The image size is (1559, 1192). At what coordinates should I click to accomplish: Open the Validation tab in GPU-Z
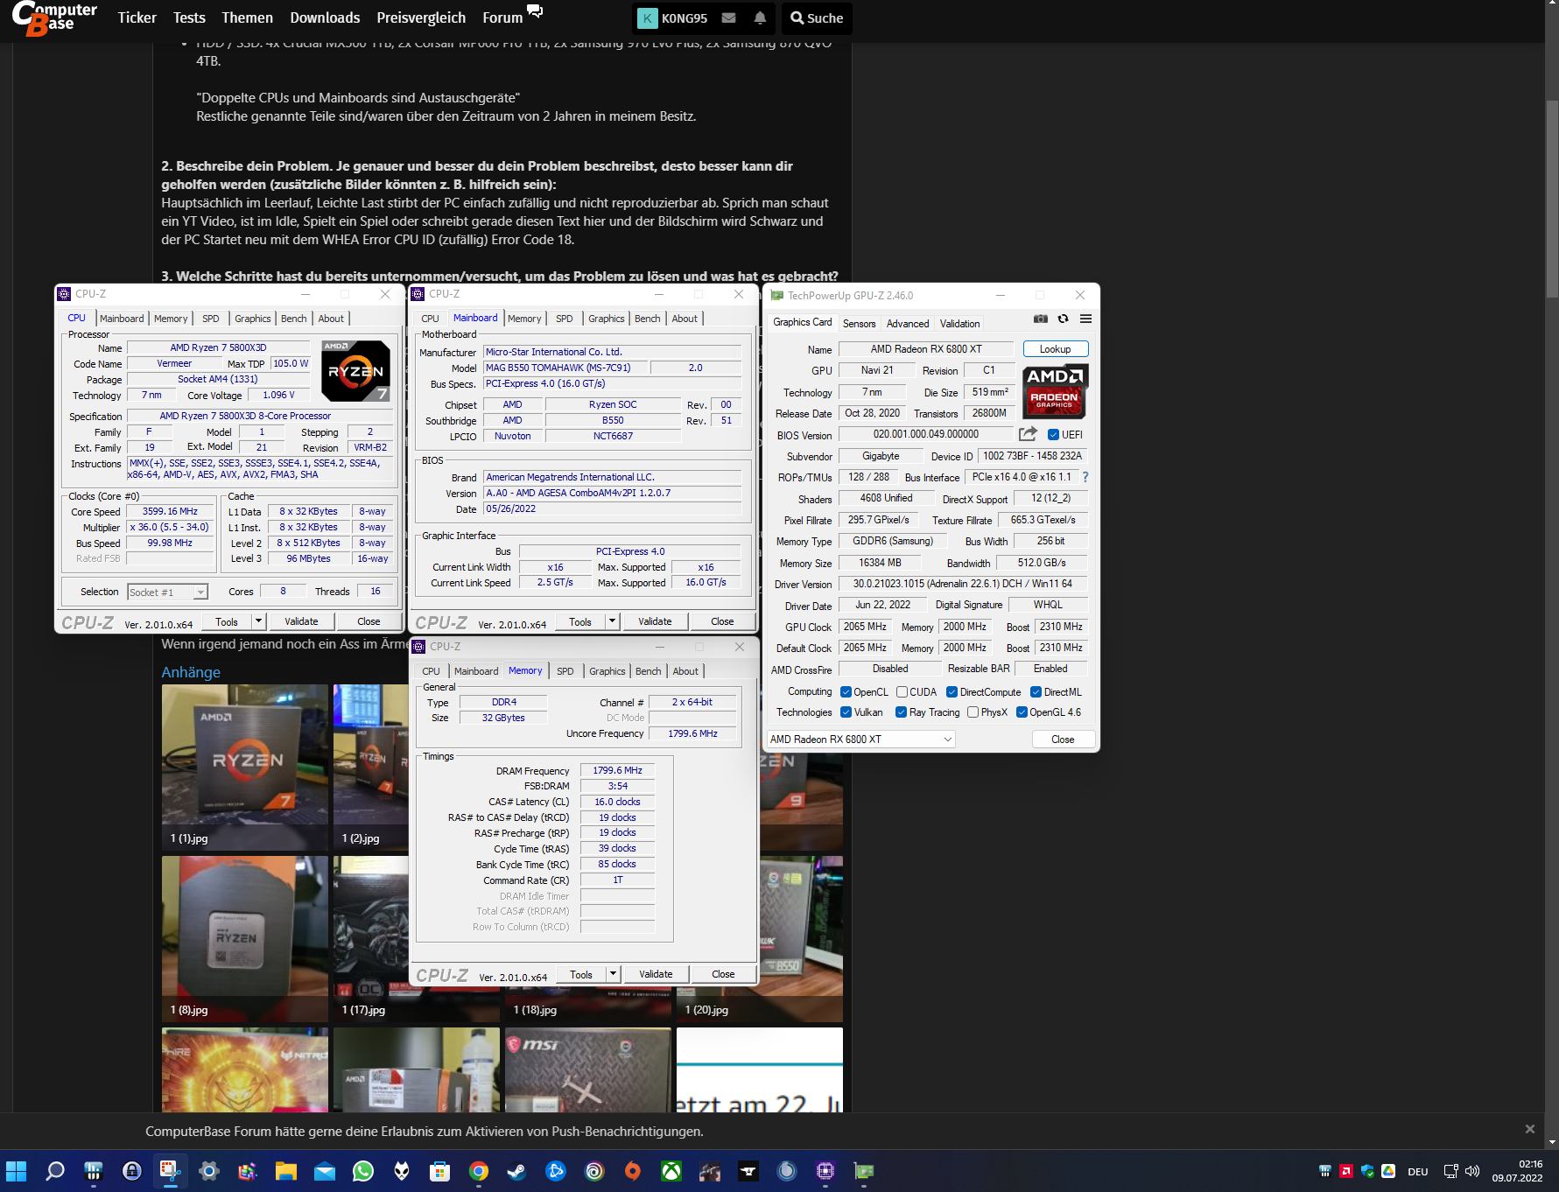point(959,323)
